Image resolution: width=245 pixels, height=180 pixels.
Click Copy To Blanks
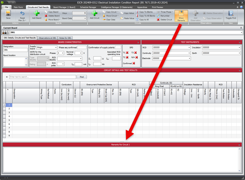[144, 12]
